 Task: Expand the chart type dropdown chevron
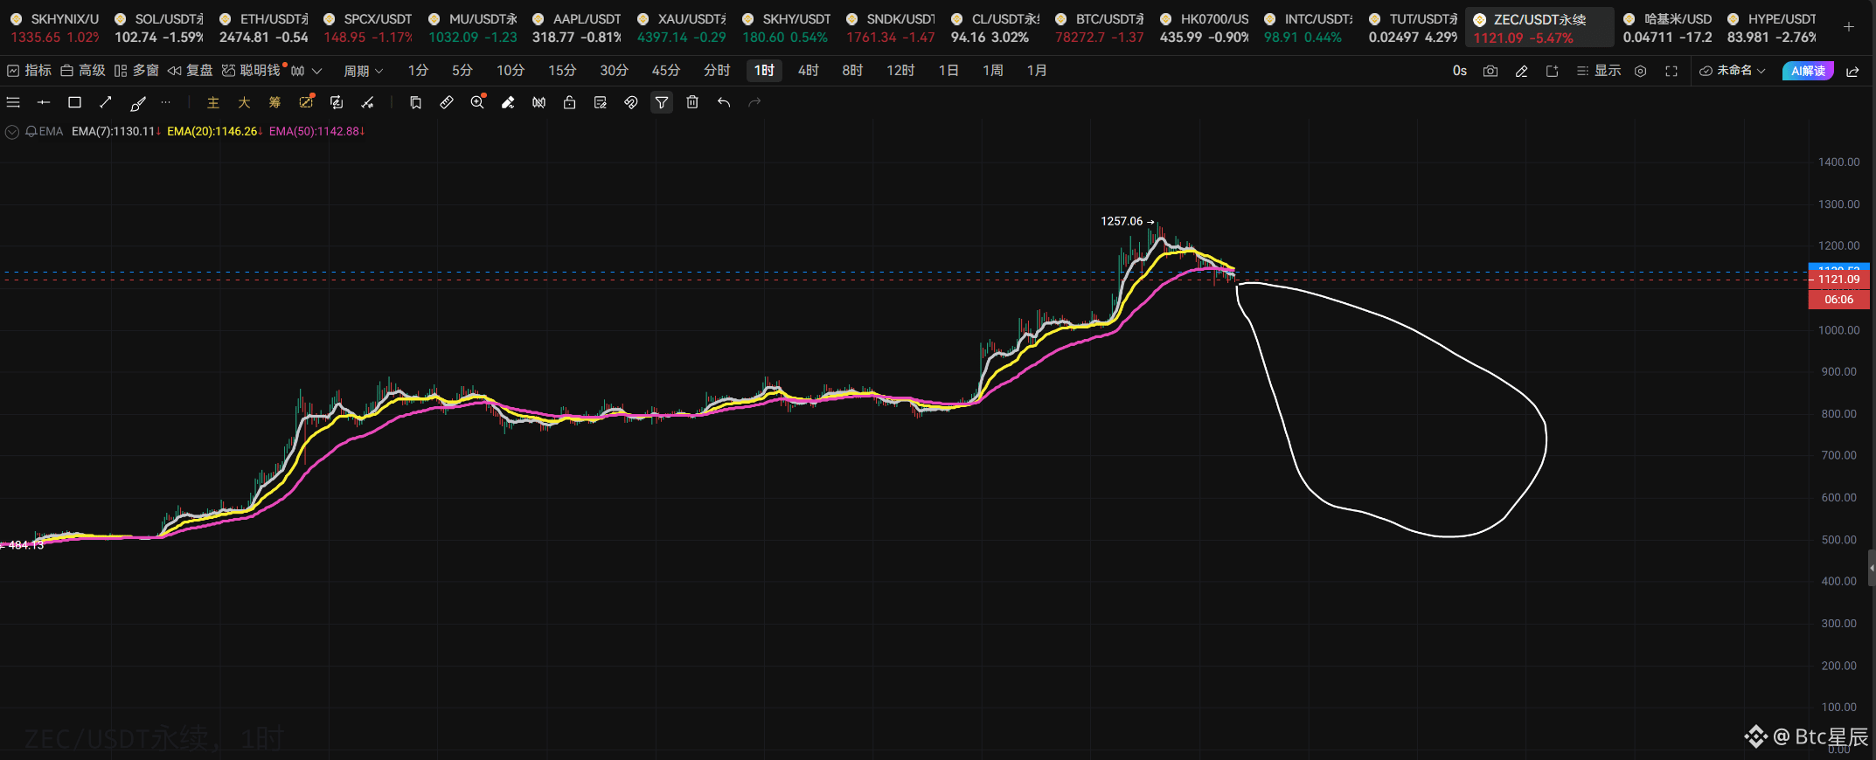tap(316, 71)
